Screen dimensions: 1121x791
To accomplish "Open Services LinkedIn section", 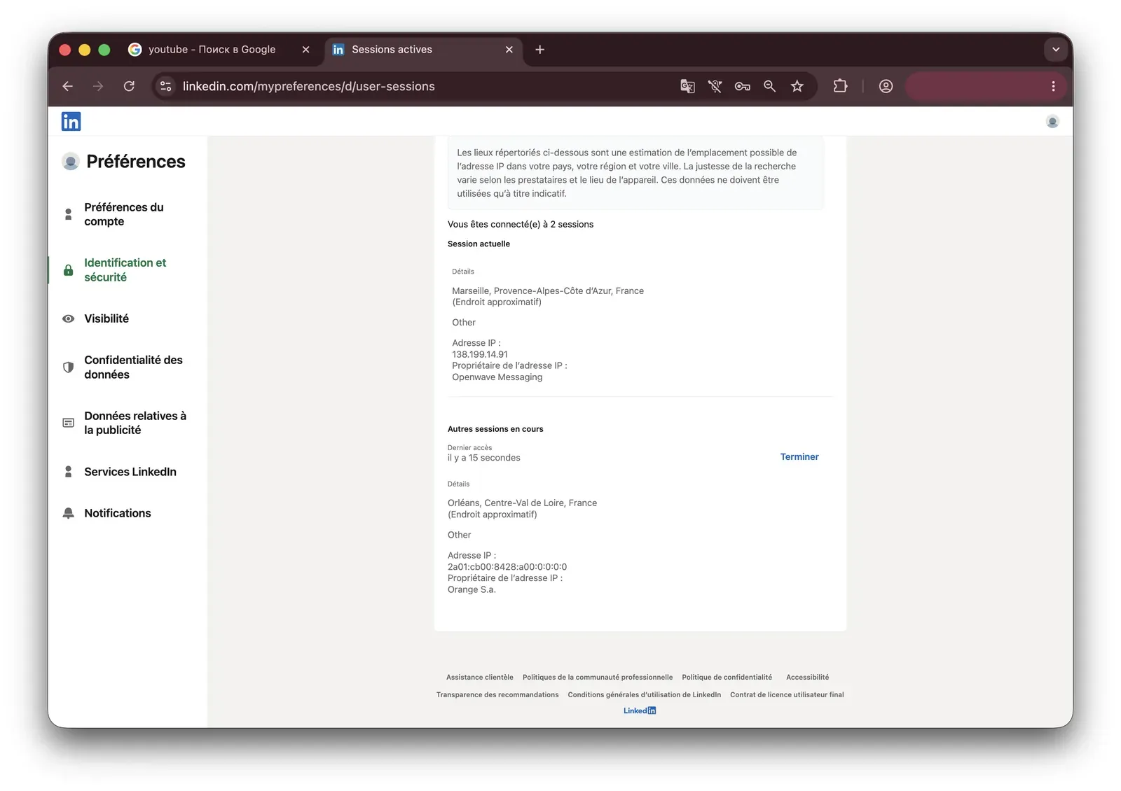I will coord(130,472).
